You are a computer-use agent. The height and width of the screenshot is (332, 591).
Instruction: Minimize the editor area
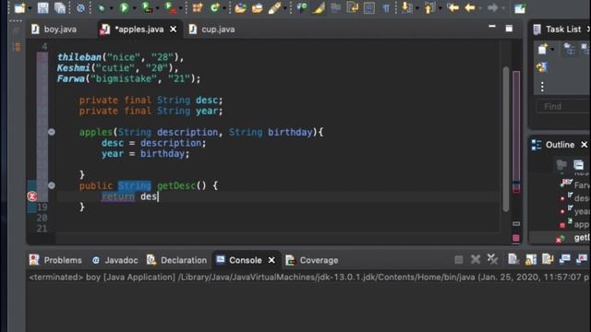click(492, 27)
